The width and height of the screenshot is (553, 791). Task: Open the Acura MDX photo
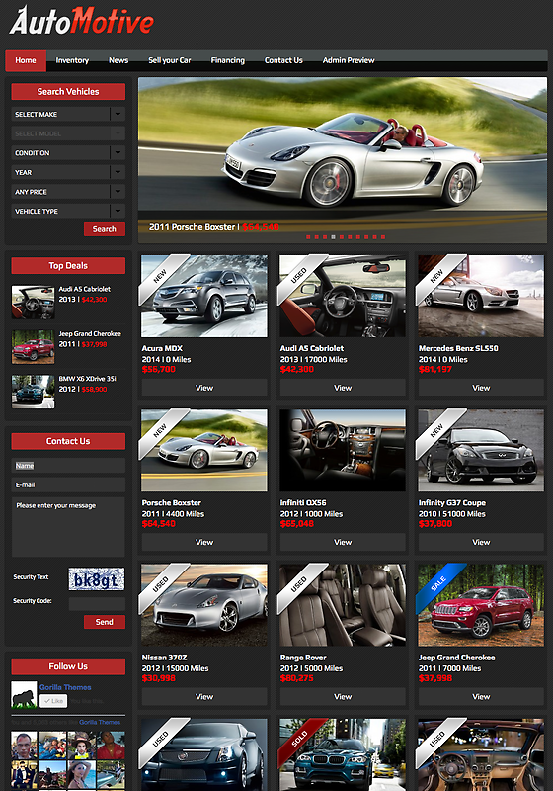coord(204,296)
